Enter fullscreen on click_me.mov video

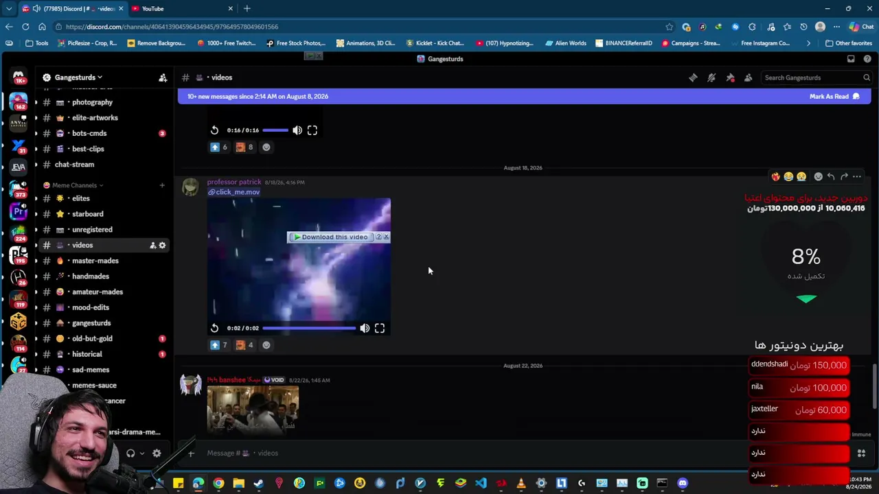click(x=380, y=329)
